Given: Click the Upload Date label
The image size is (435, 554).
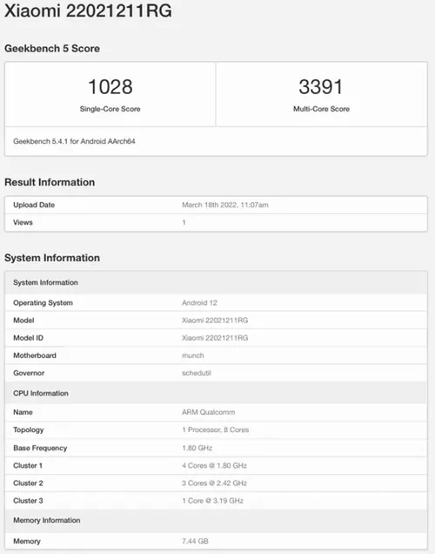Looking at the screenshot, I should coord(34,205).
